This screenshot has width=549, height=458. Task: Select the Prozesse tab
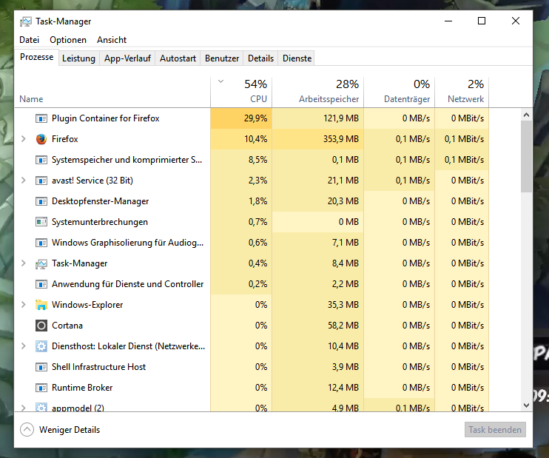(x=37, y=57)
